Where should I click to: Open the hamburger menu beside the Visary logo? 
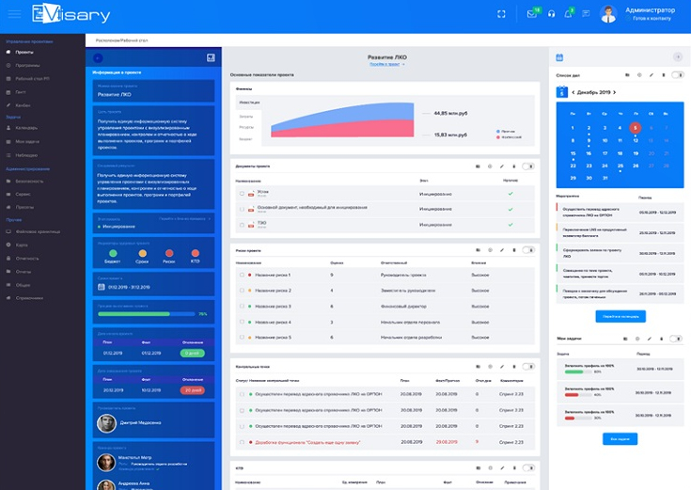(x=14, y=15)
